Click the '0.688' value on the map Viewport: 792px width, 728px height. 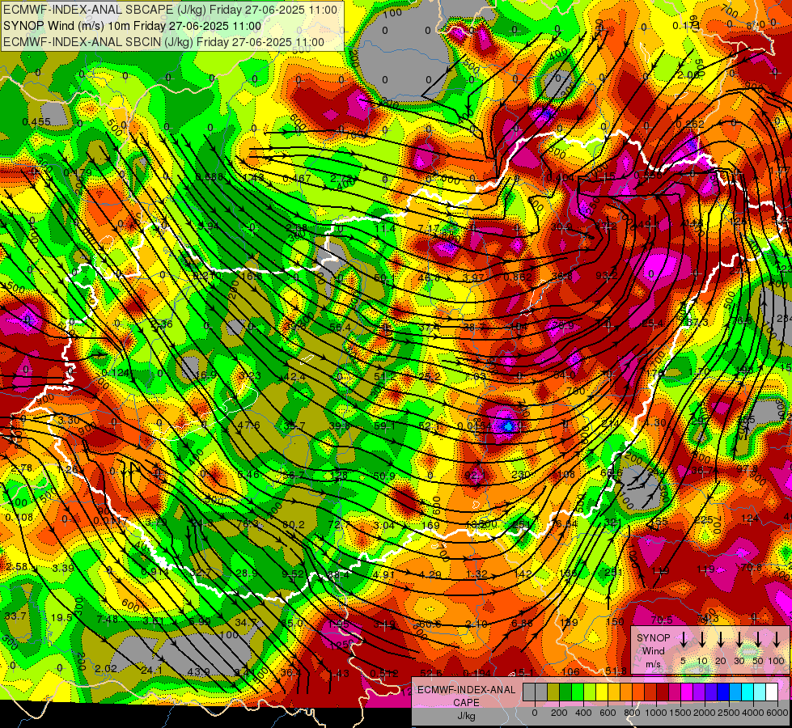(210, 177)
